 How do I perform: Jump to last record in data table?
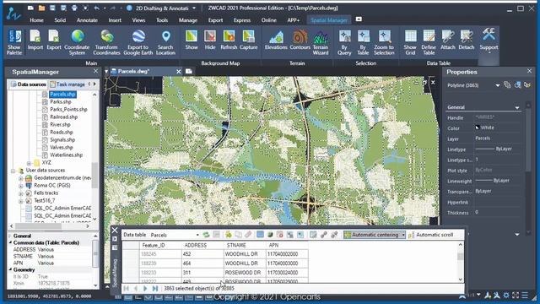click(155, 288)
